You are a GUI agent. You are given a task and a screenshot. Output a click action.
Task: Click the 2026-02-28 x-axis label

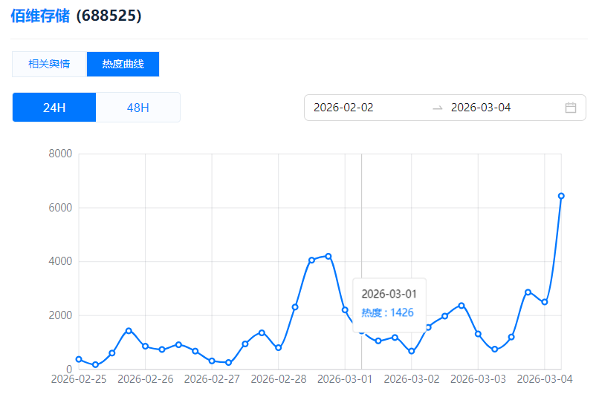278,379
